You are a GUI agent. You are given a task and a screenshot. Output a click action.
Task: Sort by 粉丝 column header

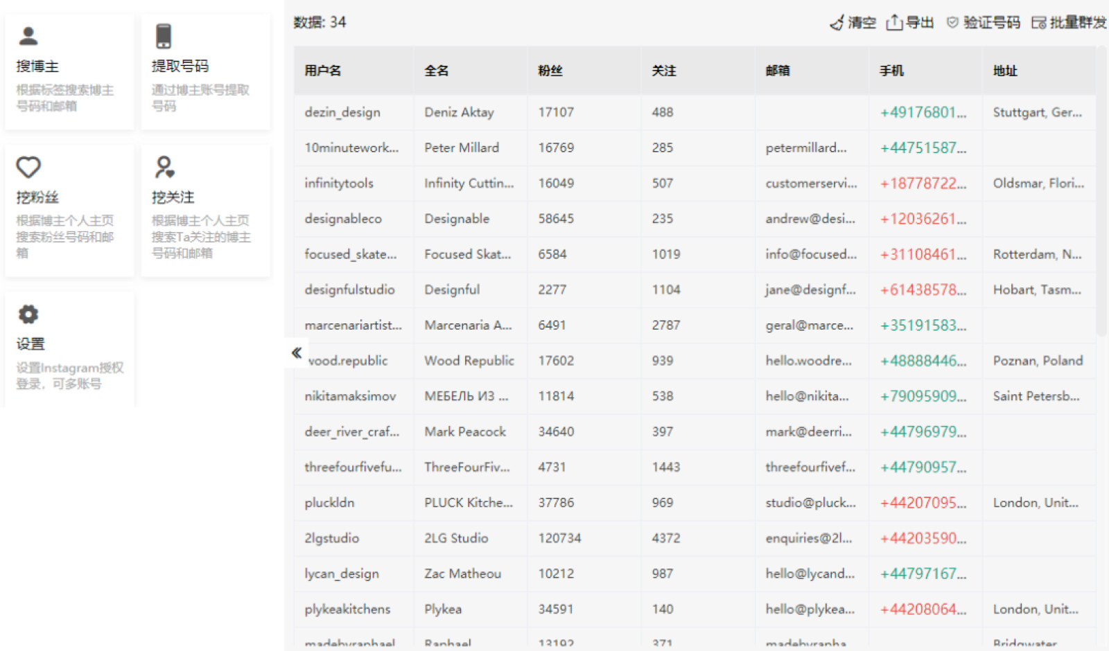click(x=550, y=71)
